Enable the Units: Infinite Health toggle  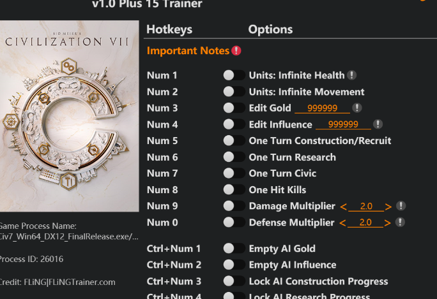(x=234, y=75)
